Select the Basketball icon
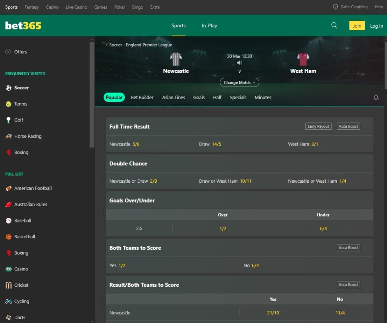This screenshot has width=387, height=323. click(x=9, y=236)
